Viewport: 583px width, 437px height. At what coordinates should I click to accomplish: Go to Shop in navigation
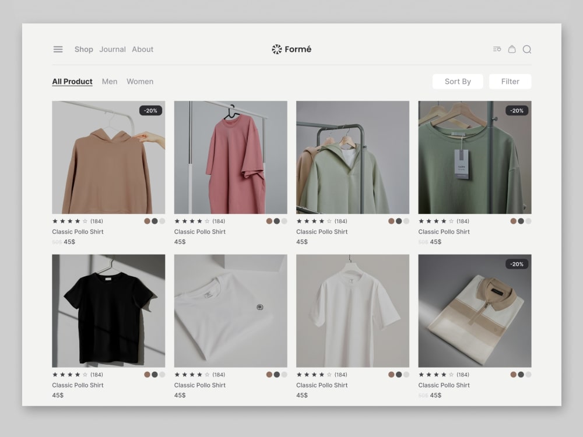[83, 50]
